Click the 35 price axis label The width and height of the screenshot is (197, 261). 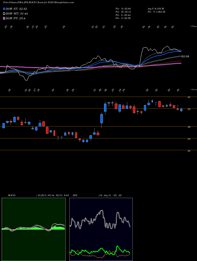click(189, 97)
